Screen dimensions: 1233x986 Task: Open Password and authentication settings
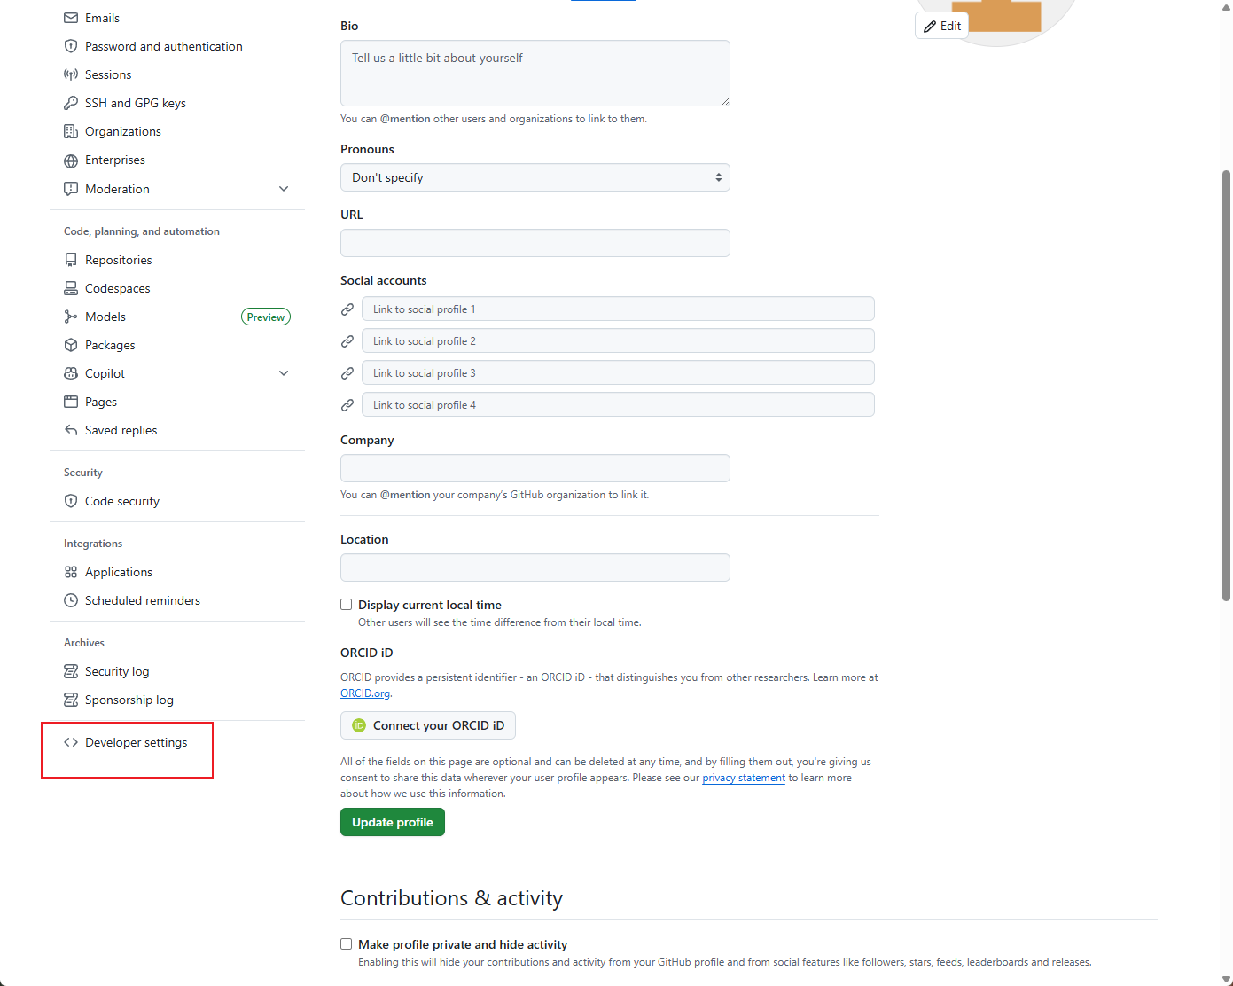(x=163, y=46)
